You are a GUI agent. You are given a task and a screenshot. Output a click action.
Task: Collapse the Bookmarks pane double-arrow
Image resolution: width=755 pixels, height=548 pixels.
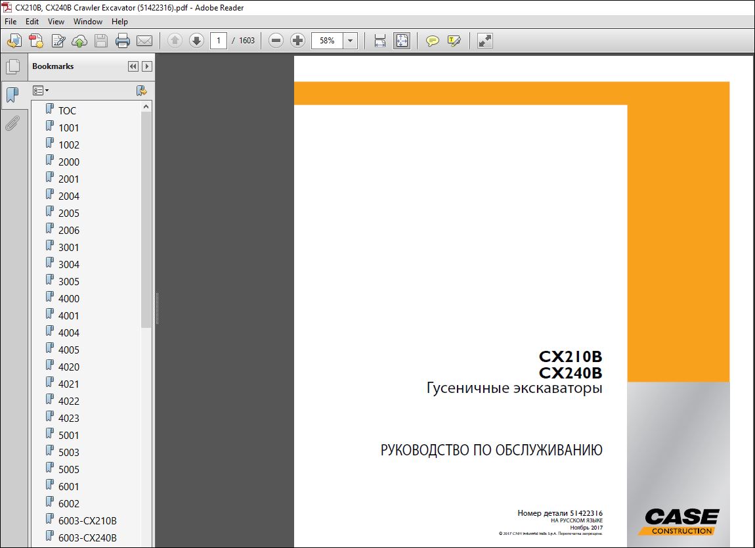133,66
